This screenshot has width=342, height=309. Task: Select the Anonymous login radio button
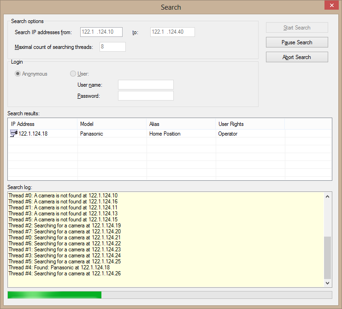click(x=18, y=74)
